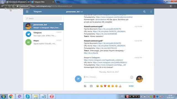Open the Telegram hamburger menu
The image size is (177, 99).
click(x=27, y=12)
